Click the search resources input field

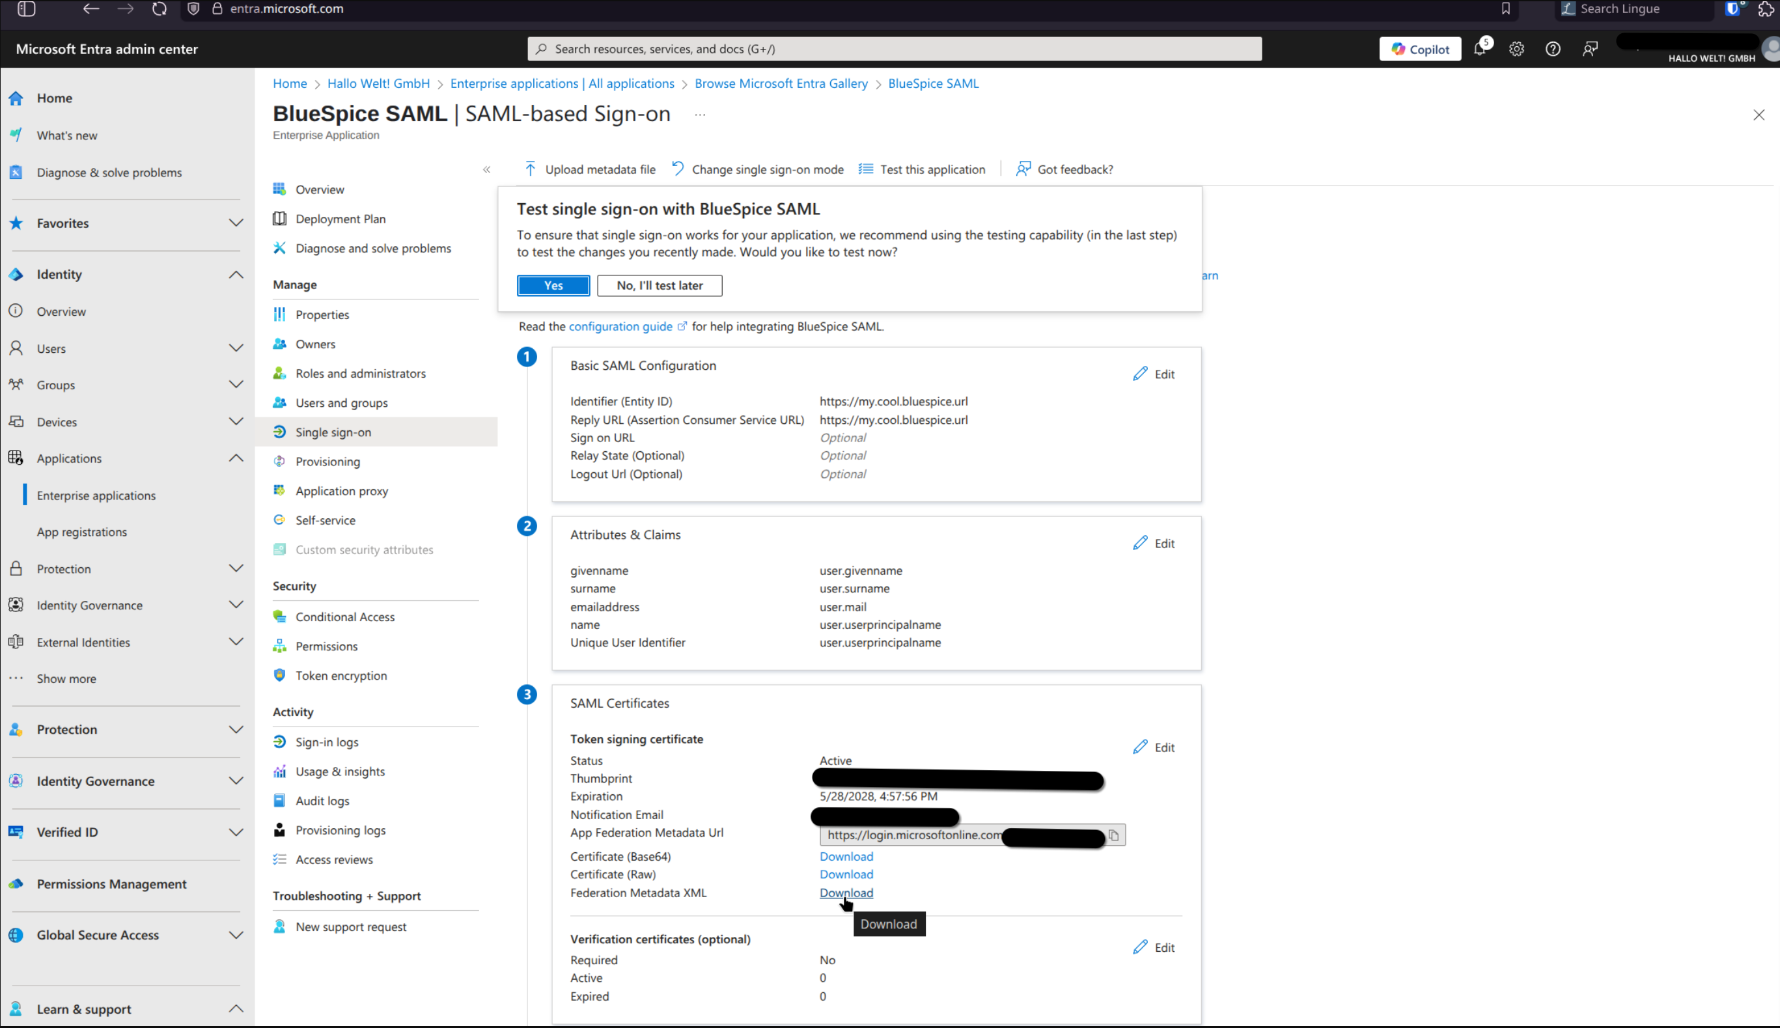894,49
